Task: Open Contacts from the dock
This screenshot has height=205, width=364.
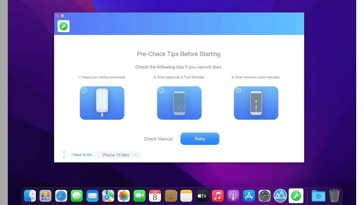Action: [x=171, y=196]
